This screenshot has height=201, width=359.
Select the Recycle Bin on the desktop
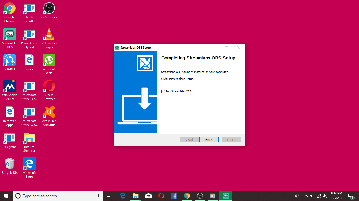click(10, 166)
